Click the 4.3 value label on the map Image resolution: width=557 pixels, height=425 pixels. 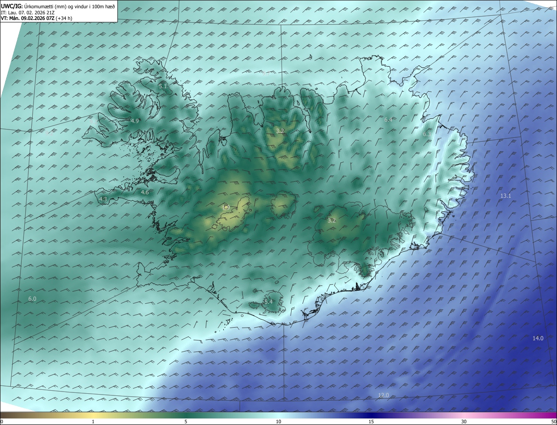click(x=103, y=199)
